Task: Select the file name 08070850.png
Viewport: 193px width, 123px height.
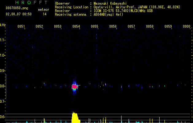Action: coord(17,8)
